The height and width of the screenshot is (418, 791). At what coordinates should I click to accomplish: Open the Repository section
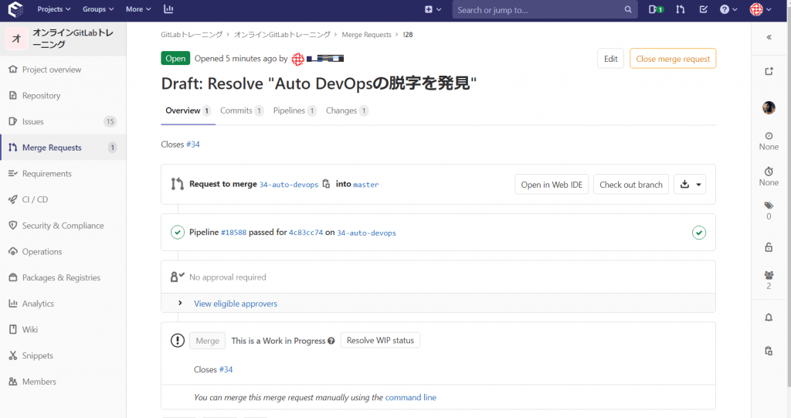42,95
